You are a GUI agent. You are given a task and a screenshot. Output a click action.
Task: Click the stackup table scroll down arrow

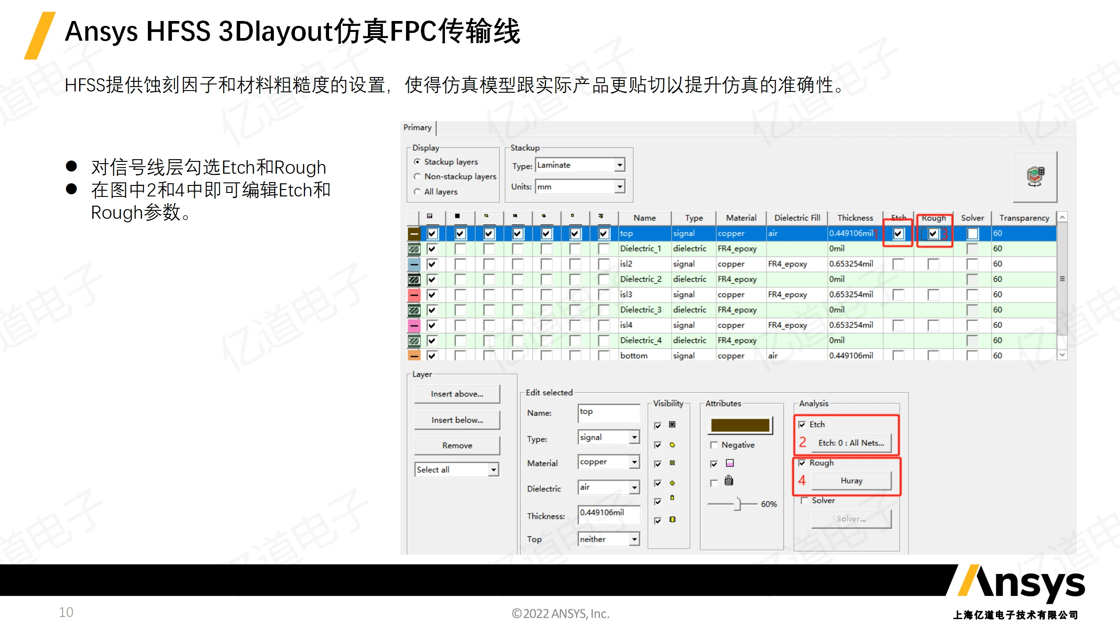(1062, 355)
